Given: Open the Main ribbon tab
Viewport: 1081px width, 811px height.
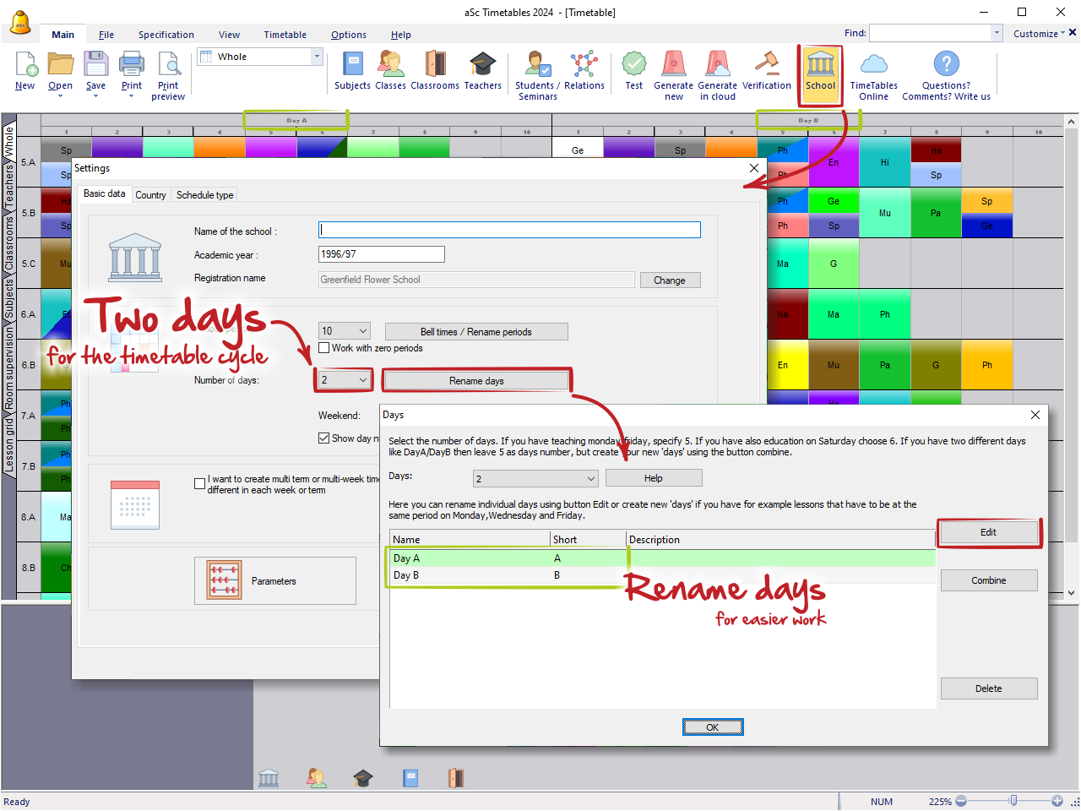Looking at the screenshot, I should pos(63,35).
